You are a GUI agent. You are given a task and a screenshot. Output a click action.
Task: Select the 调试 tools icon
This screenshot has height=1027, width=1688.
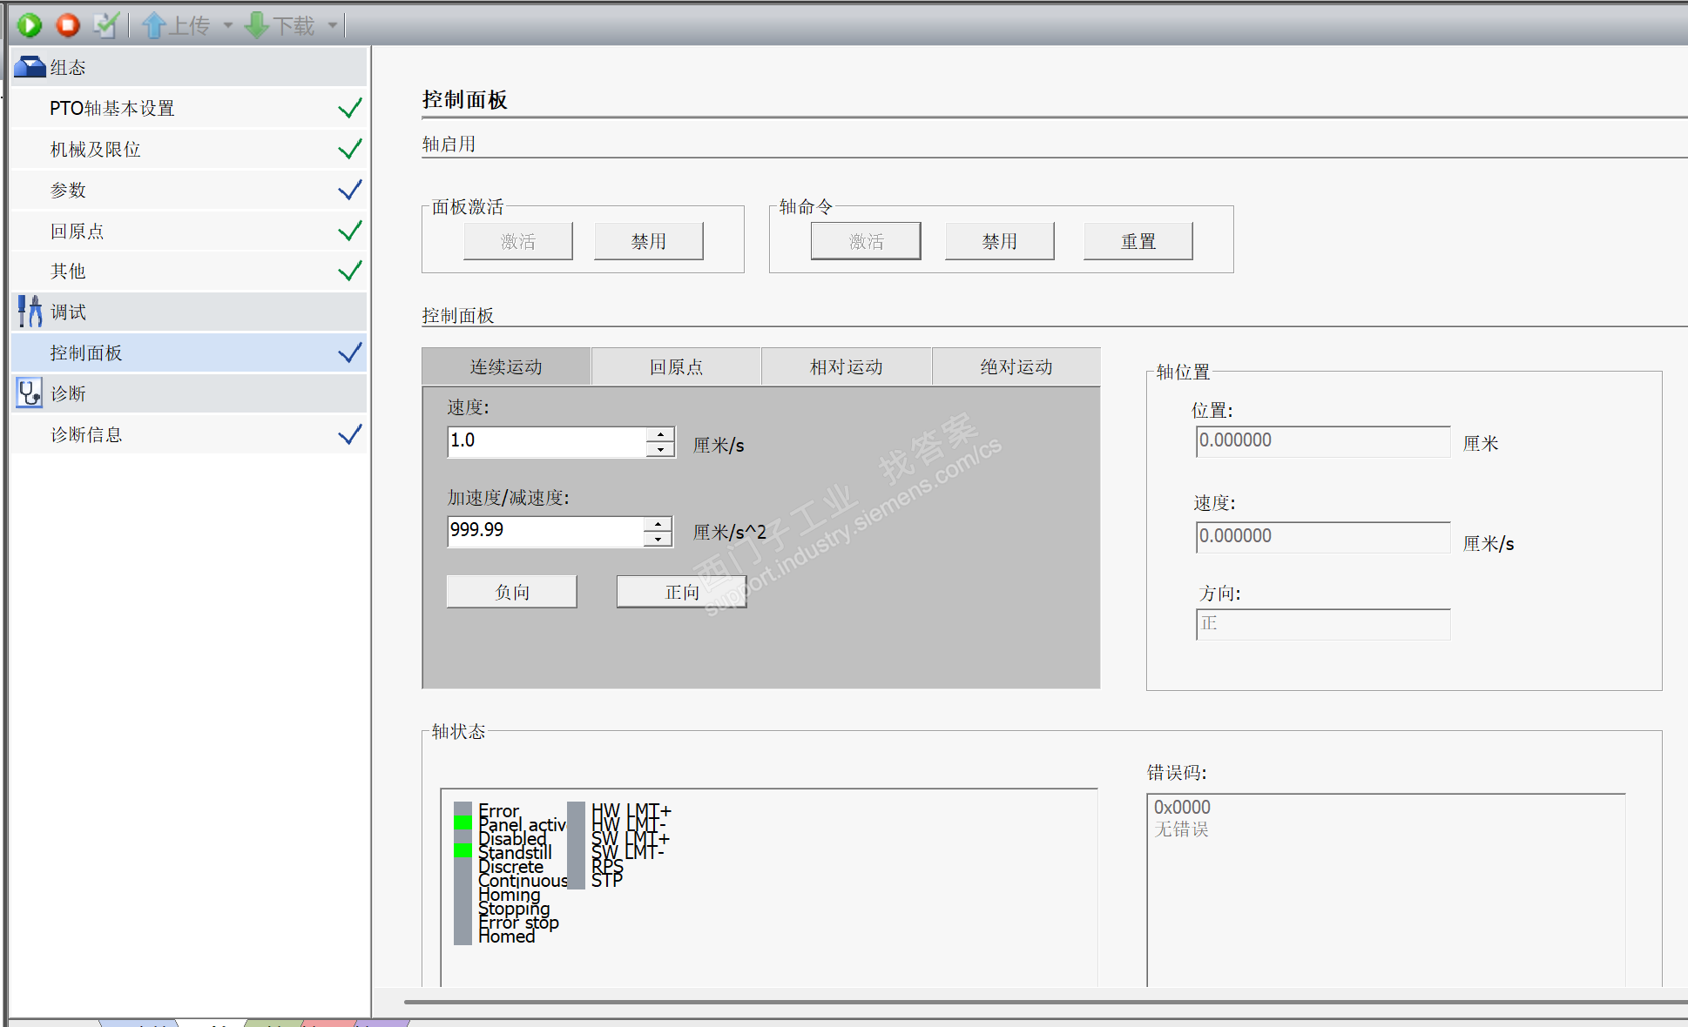tap(30, 312)
